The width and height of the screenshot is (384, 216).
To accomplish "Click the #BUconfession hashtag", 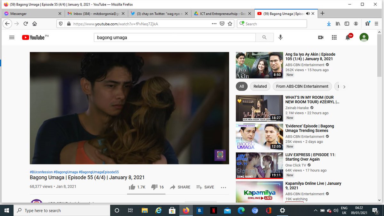I will 41,172.
